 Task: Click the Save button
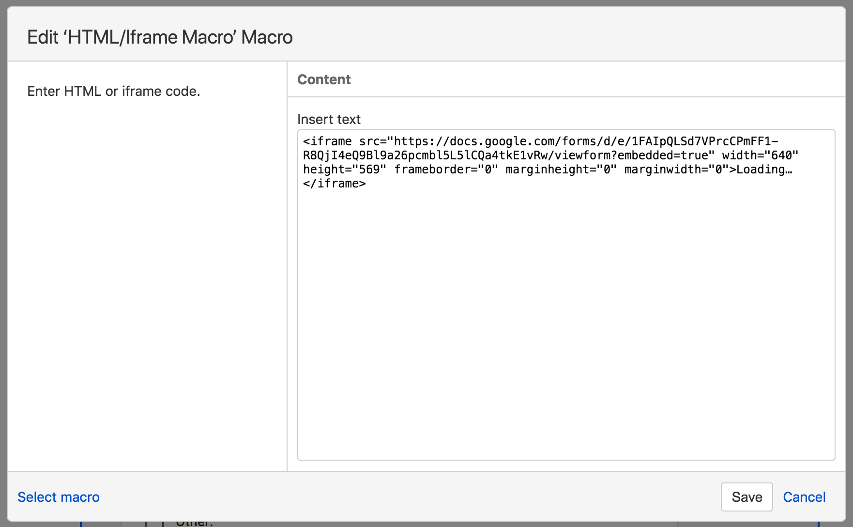[746, 497]
